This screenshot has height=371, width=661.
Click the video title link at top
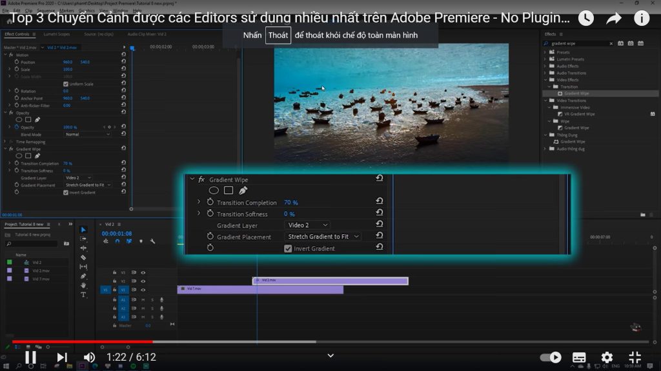pos(289,17)
